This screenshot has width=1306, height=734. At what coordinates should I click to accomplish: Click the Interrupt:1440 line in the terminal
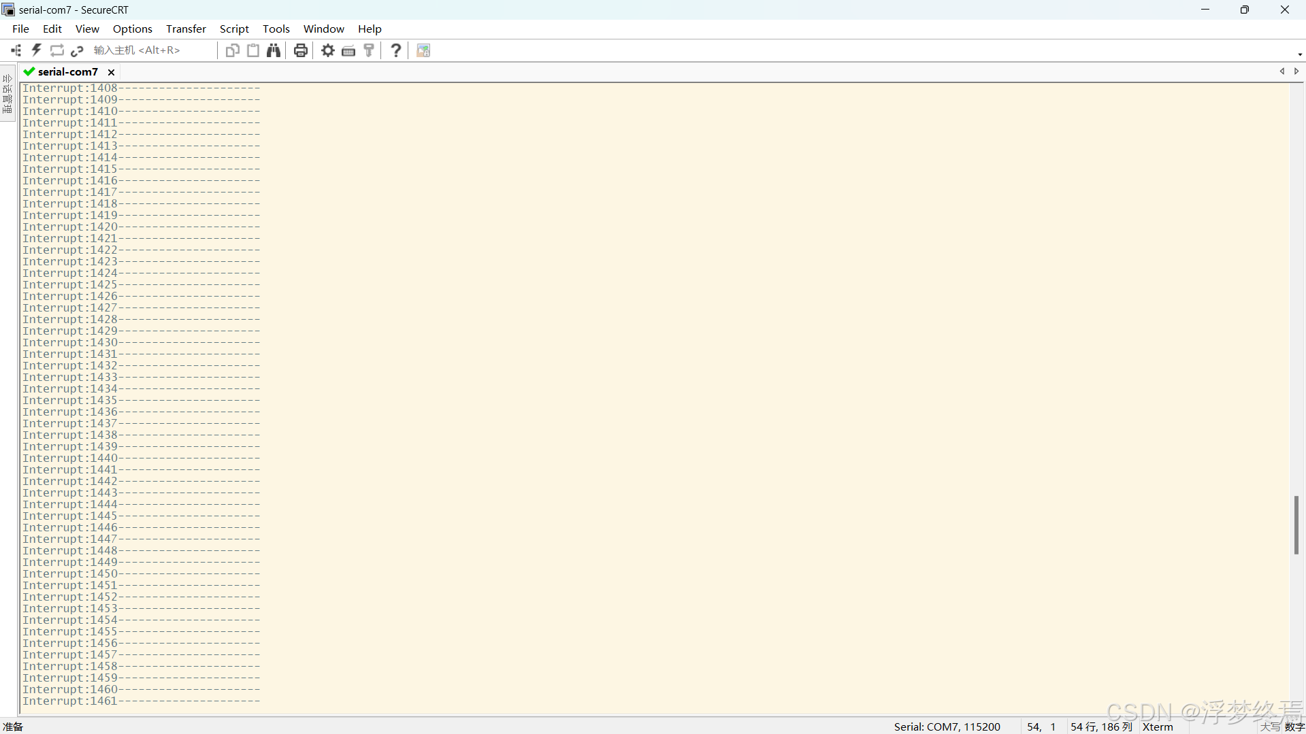(142, 458)
